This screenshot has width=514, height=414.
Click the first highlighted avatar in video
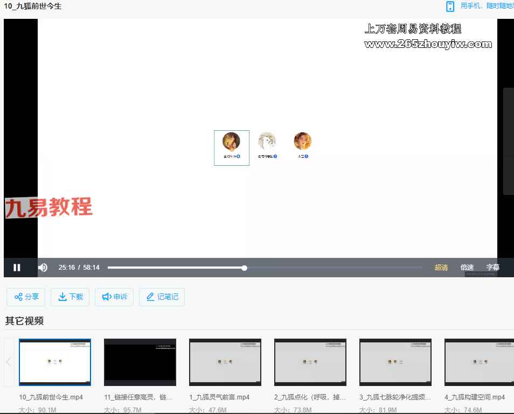click(x=231, y=142)
